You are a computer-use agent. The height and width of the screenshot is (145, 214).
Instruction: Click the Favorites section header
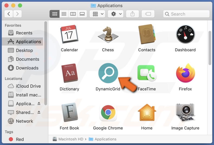click(x=13, y=25)
